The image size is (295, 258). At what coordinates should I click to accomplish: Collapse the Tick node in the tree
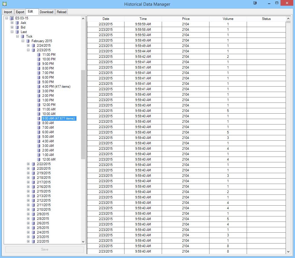tap(17, 36)
